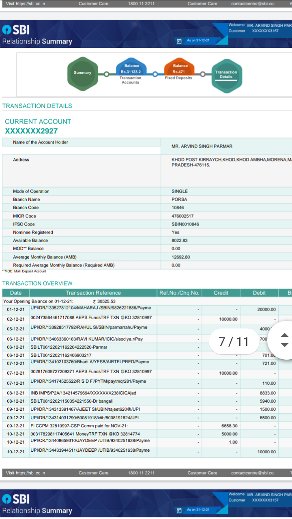Select the Bharti A/YESB/AIRTELPRED transaction

click(x=90, y=362)
